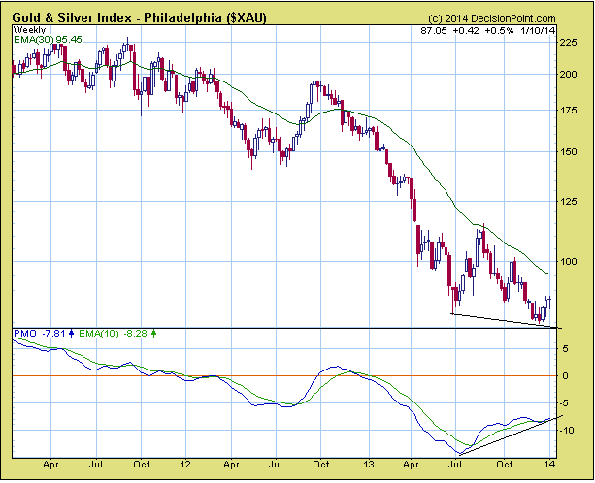This screenshot has width=595, height=483.
Task: Click the 14 year marker on time axis
Action: (551, 465)
